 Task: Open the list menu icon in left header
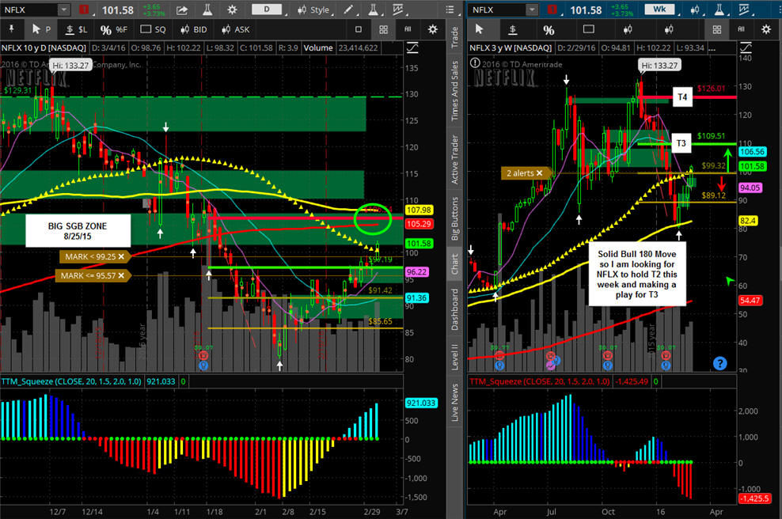point(450,10)
